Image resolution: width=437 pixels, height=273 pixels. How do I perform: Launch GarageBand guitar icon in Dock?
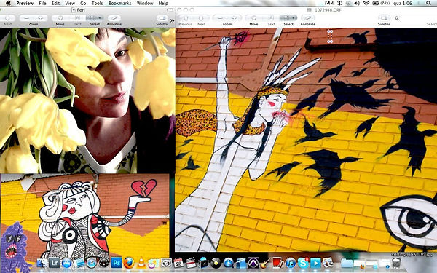(265, 263)
